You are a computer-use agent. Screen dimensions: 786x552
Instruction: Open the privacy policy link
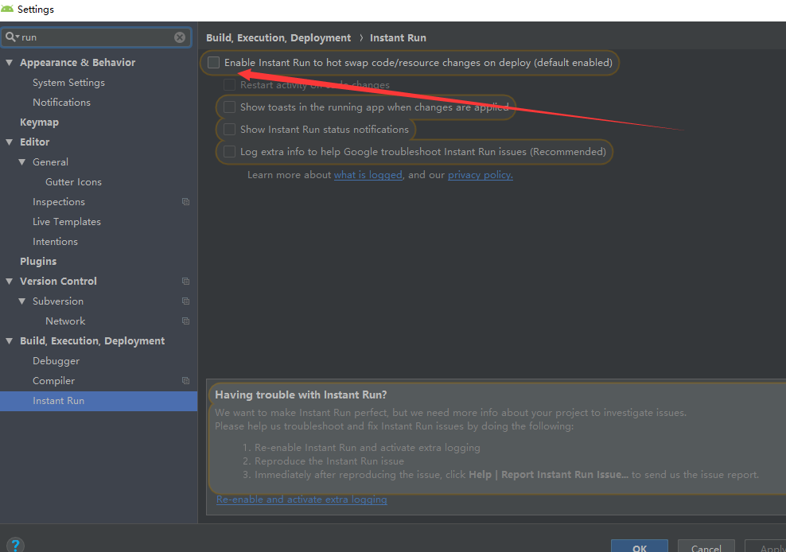point(481,174)
